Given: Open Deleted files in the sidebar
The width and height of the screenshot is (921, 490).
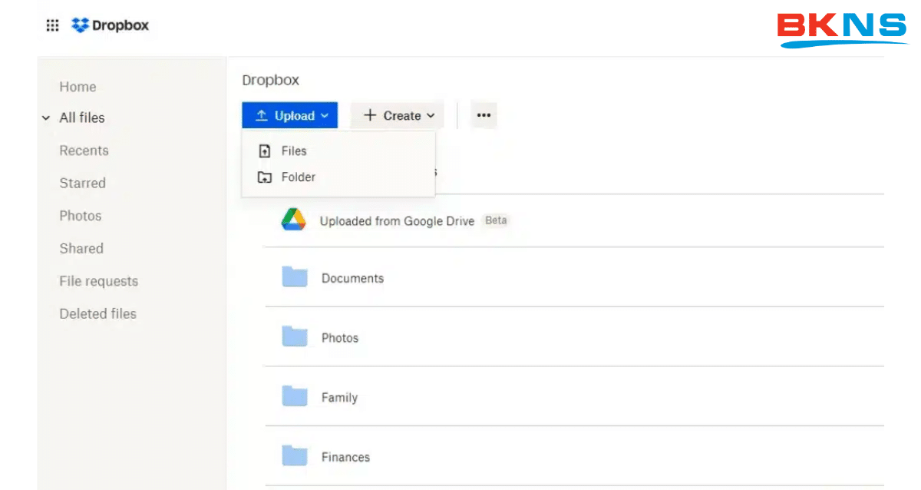Looking at the screenshot, I should click(97, 313).
